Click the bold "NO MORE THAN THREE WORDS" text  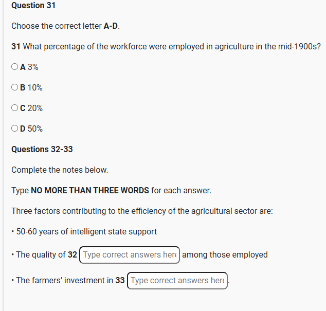[x=90, y=190]
